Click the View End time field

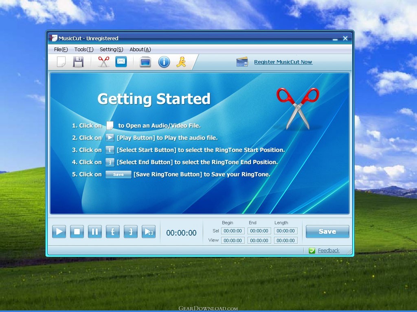click(x=259, y=240)
